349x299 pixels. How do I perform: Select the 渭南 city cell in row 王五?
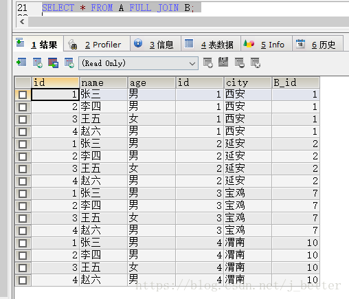pos(247,267)
